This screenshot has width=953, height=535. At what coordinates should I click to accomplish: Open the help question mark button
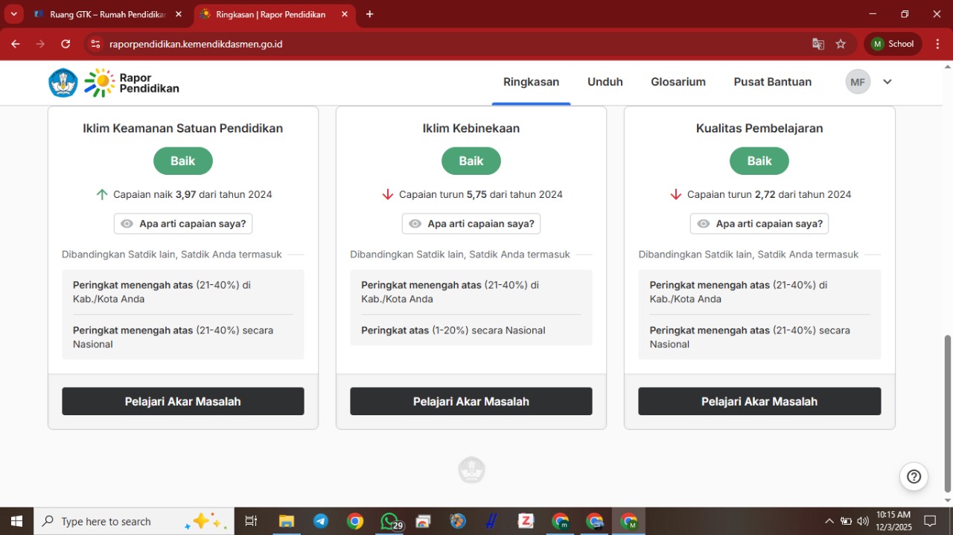coord(914,477)
